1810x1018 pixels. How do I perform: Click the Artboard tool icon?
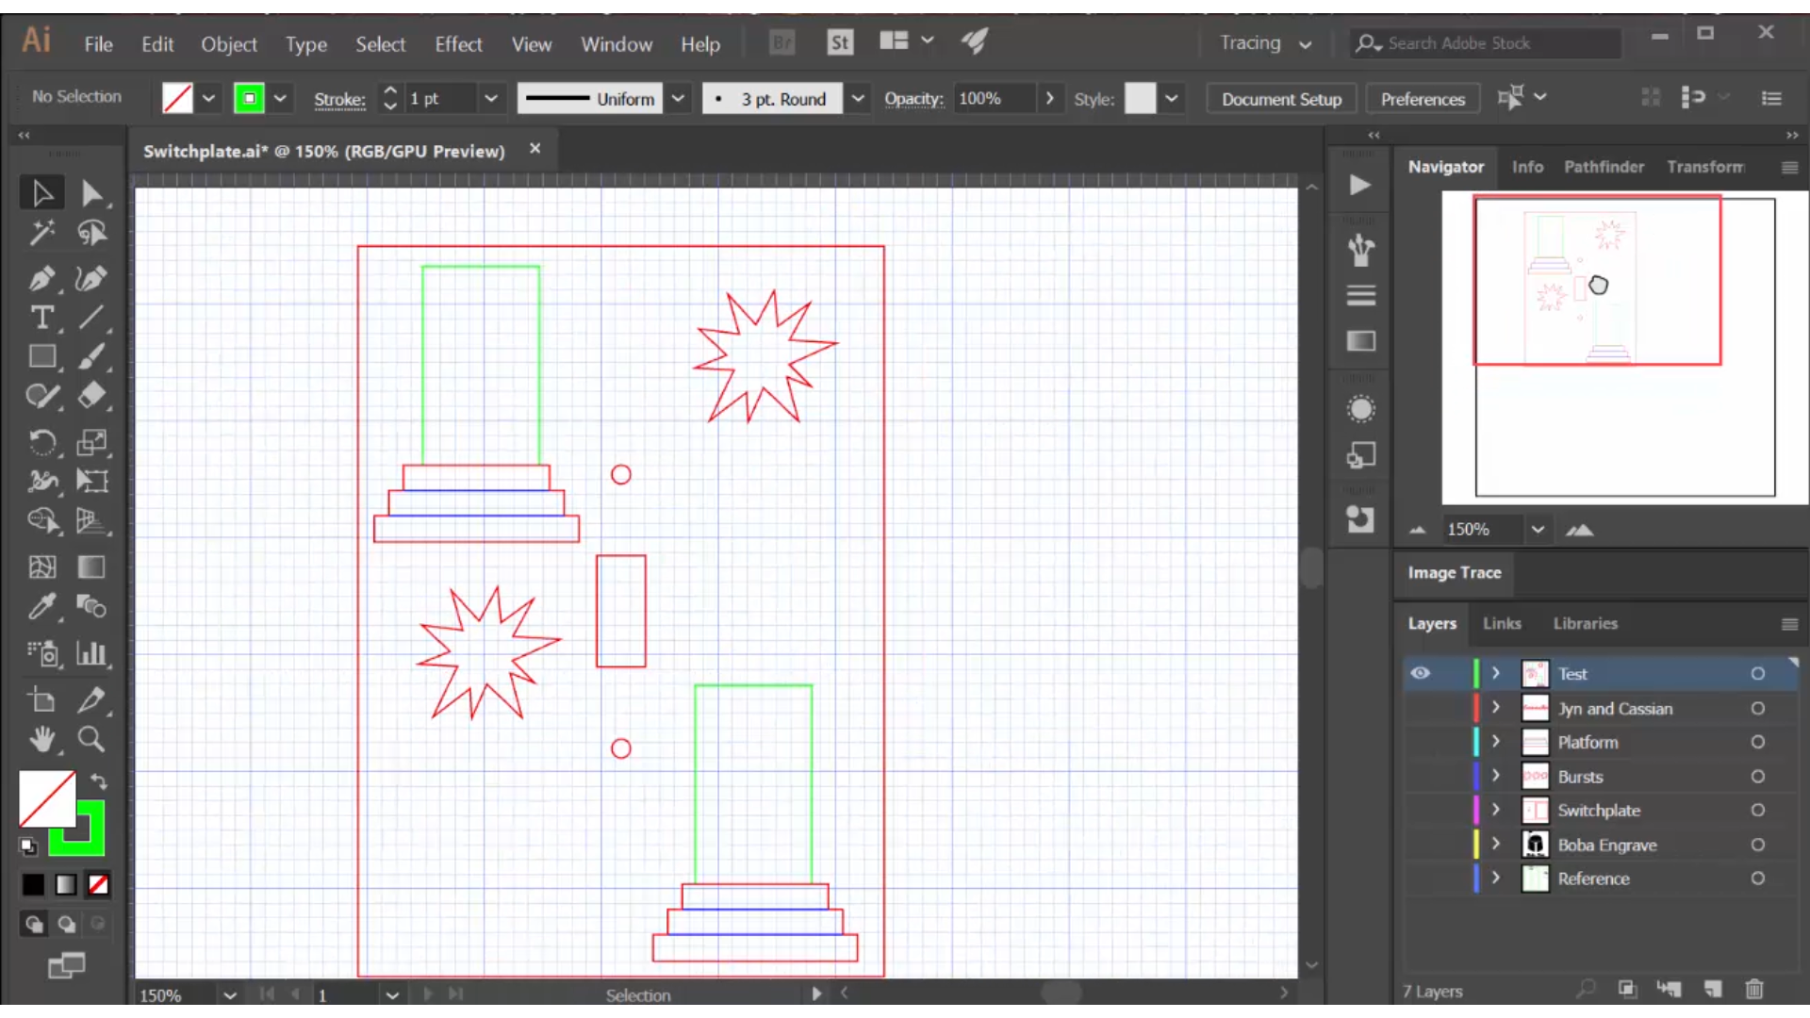(x=41, y=698)
